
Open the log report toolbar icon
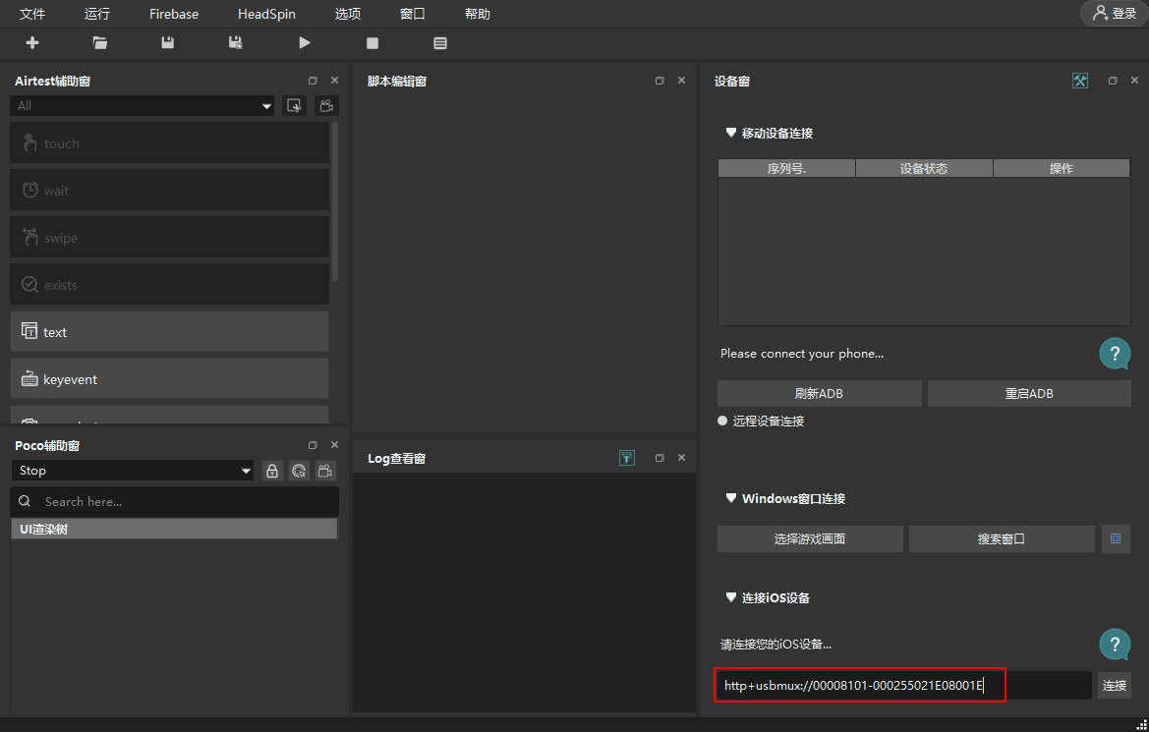click(439, 43)
